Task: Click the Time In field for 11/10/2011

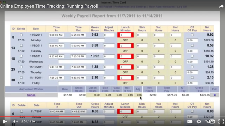Action: (56, 67)
